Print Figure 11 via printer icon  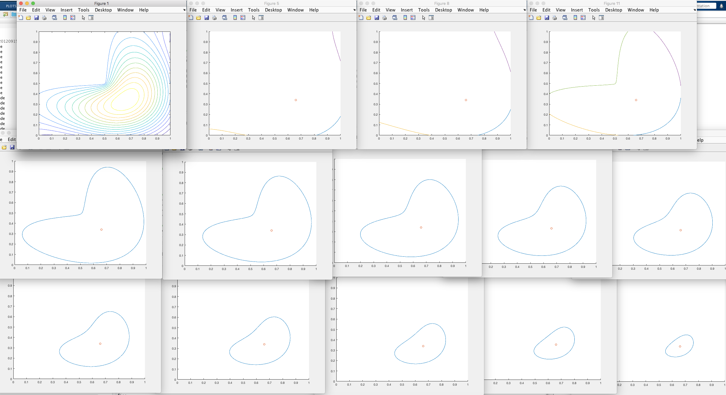pos(555,18)
